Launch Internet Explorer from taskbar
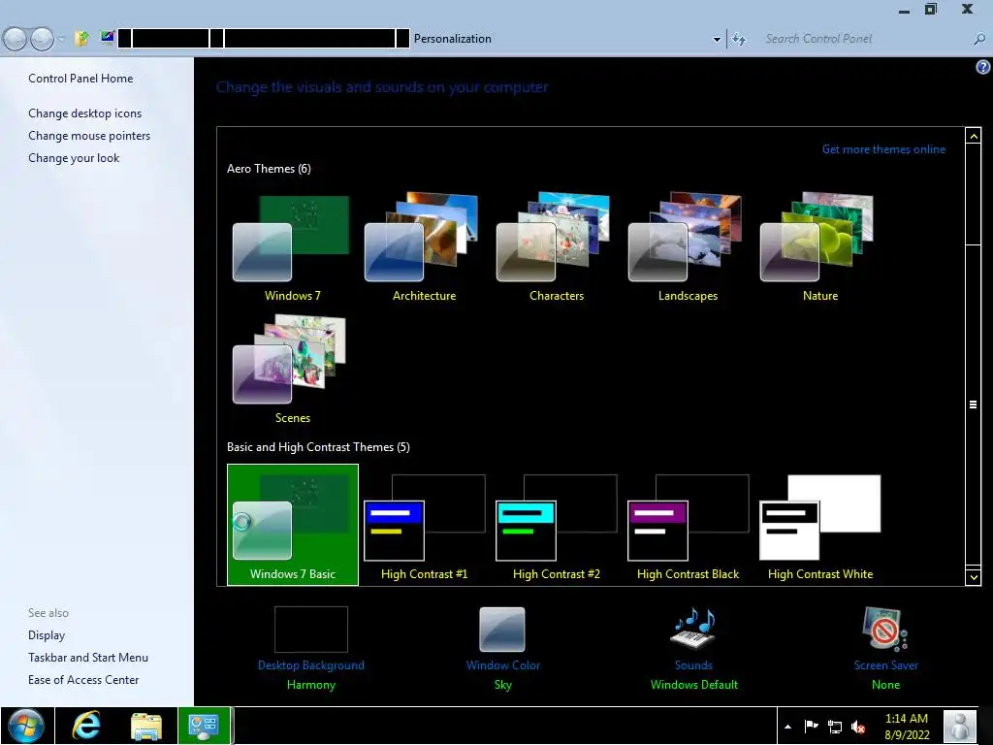Viewport: 993px width, 745px height. (86, 726)
